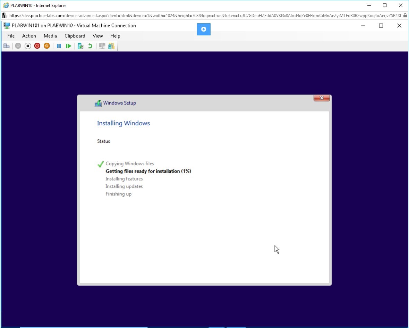The height and width of the screenshot is (328, 409).
Task: Click the lock icon in address bar
Action: pos(405,15)
